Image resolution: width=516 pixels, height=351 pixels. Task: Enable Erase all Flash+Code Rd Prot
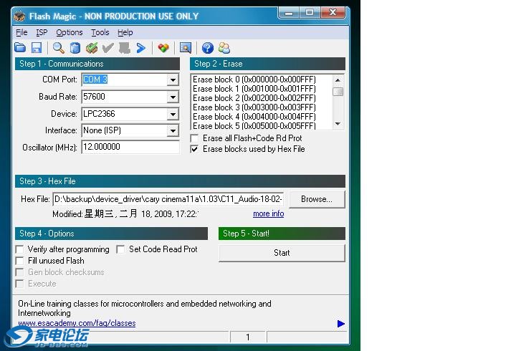(x=194, y=138)
